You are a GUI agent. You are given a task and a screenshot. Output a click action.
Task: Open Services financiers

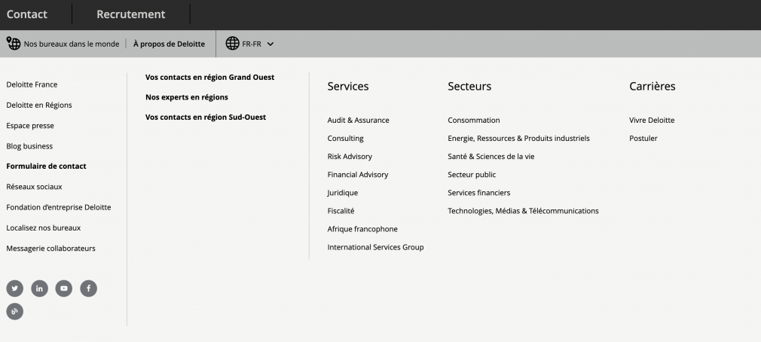(479, 193)
